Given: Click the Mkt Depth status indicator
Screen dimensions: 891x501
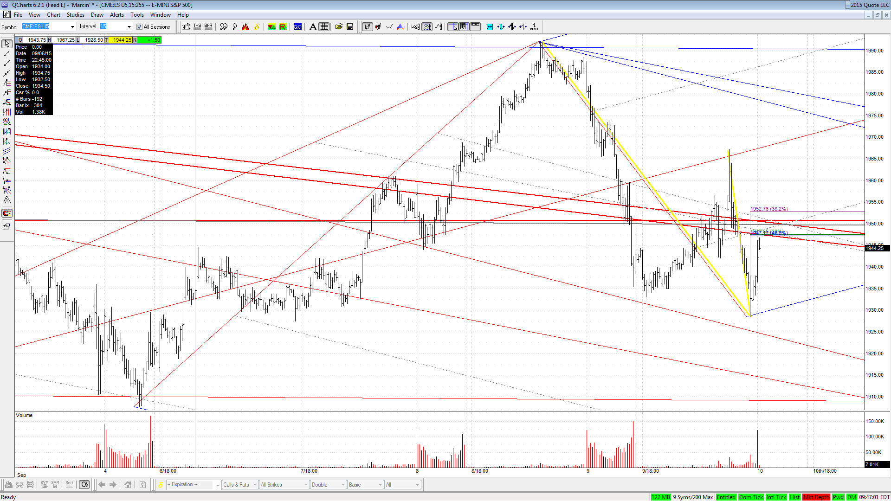Looking at the screenshot, I should pos(816,497).
